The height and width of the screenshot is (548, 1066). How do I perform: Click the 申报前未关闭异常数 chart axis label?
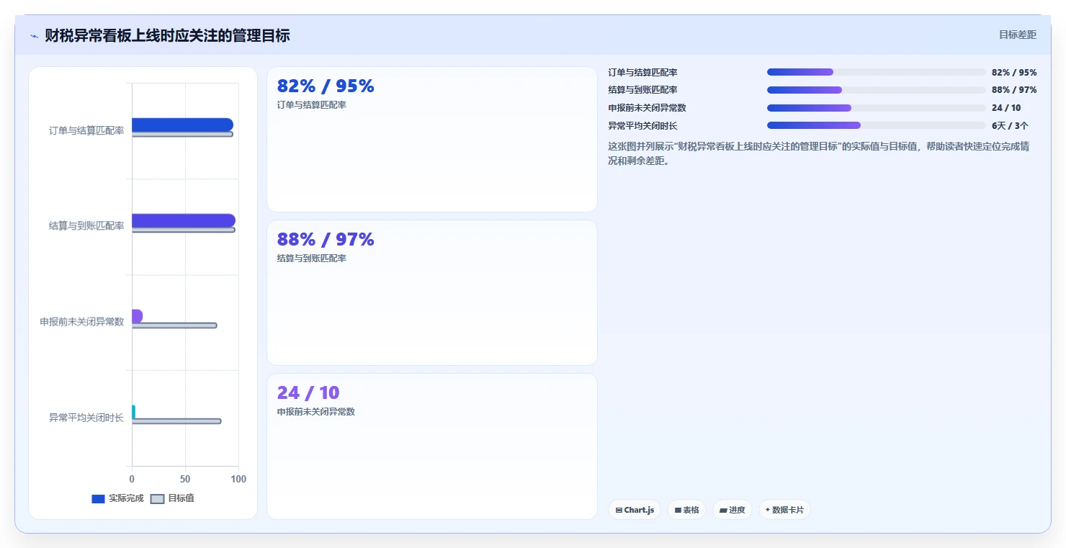[82, 322]
